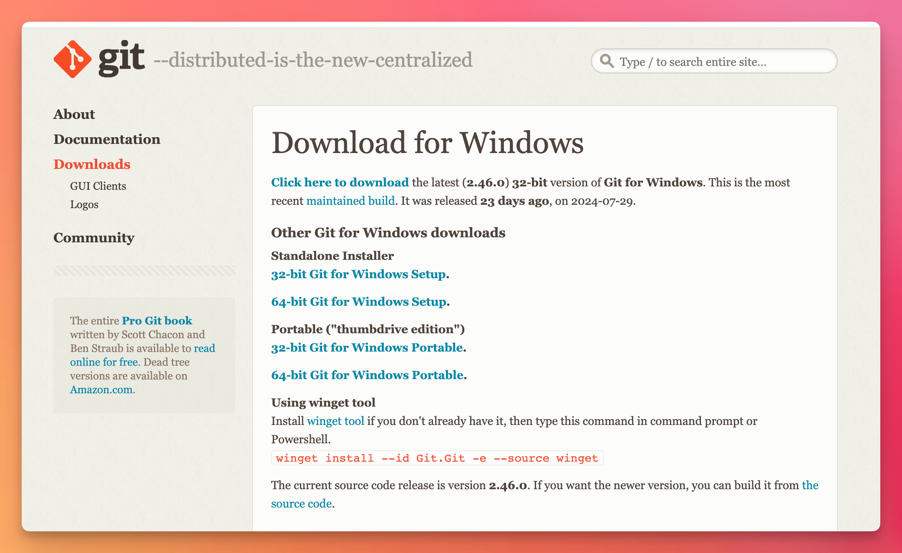
Task: Open GUI Clients sub-page
Action: [98, 186]
